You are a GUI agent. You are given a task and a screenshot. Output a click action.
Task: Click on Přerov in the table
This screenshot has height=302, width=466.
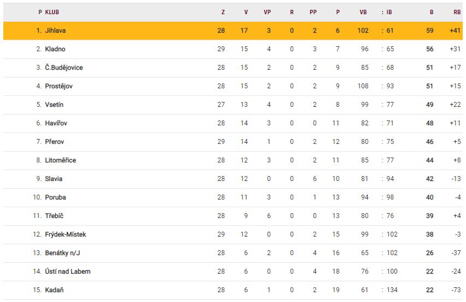(55, 142)
